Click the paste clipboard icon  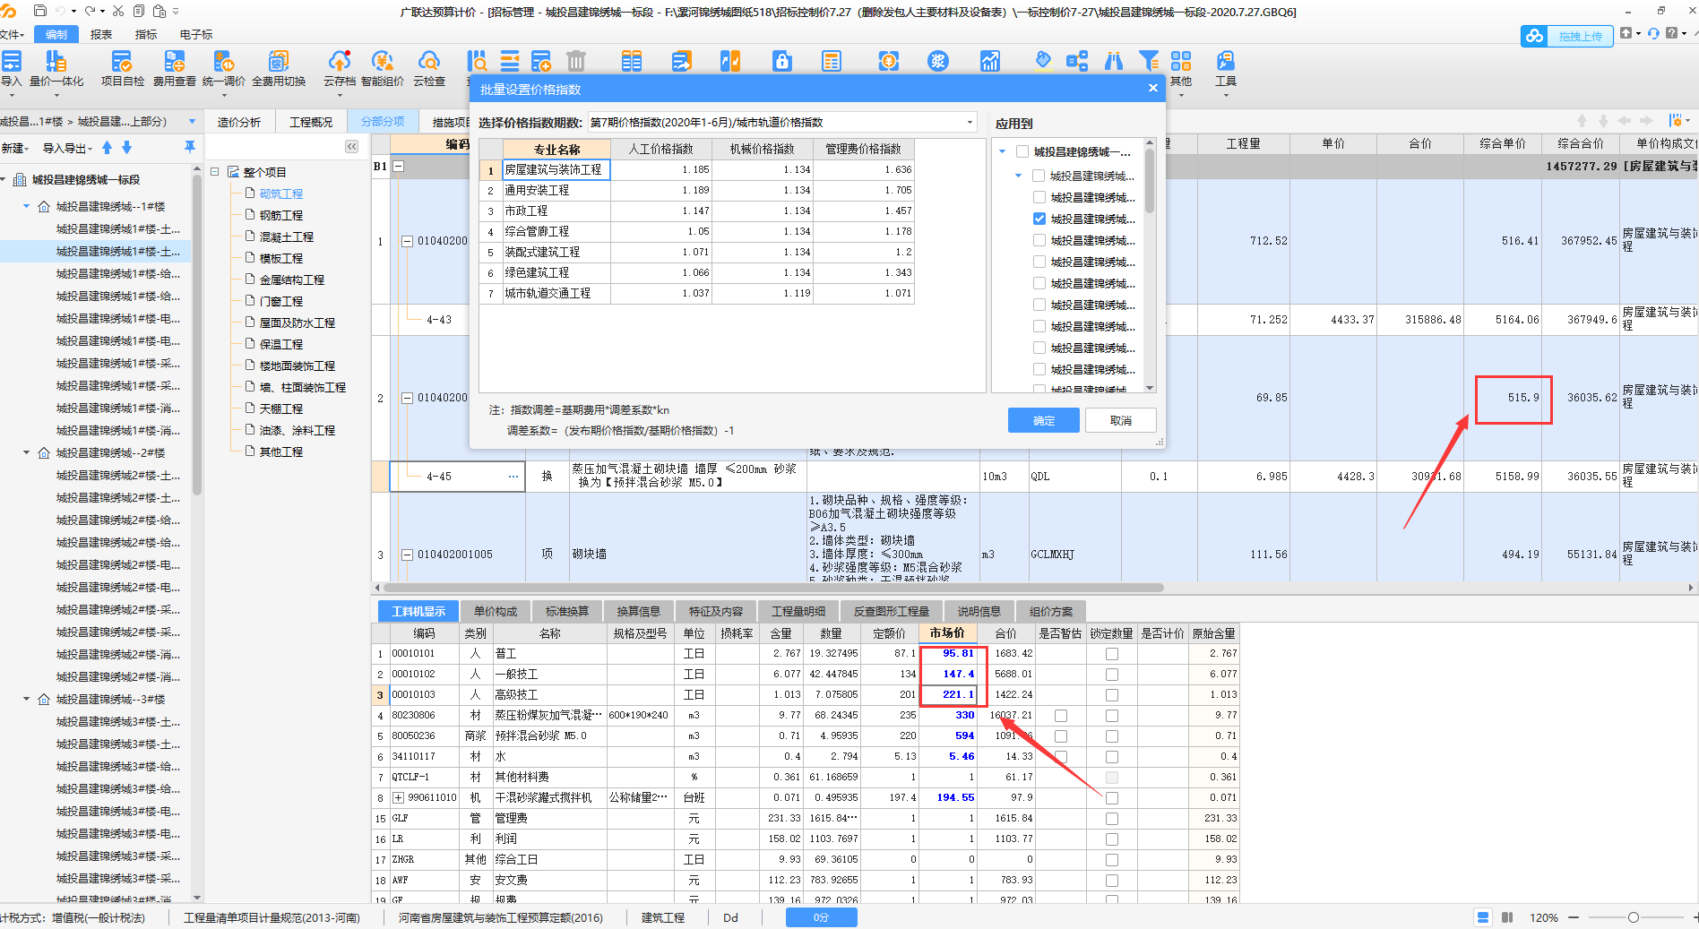[x=160, y=11]
